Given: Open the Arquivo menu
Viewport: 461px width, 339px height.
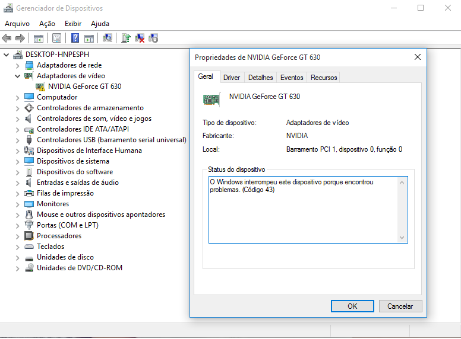Looking at the screenshot, I should coord(17,24).
